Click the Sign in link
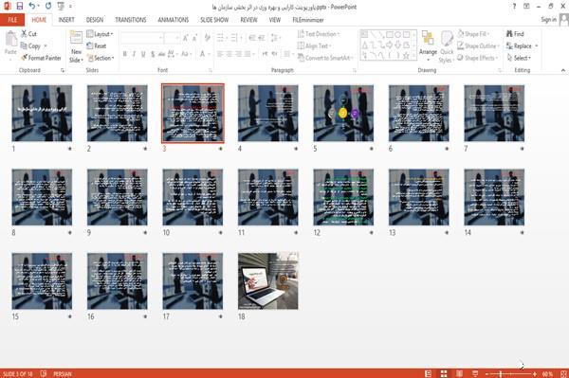Screen dimensions: 569x378 click(x=548, y=20)
